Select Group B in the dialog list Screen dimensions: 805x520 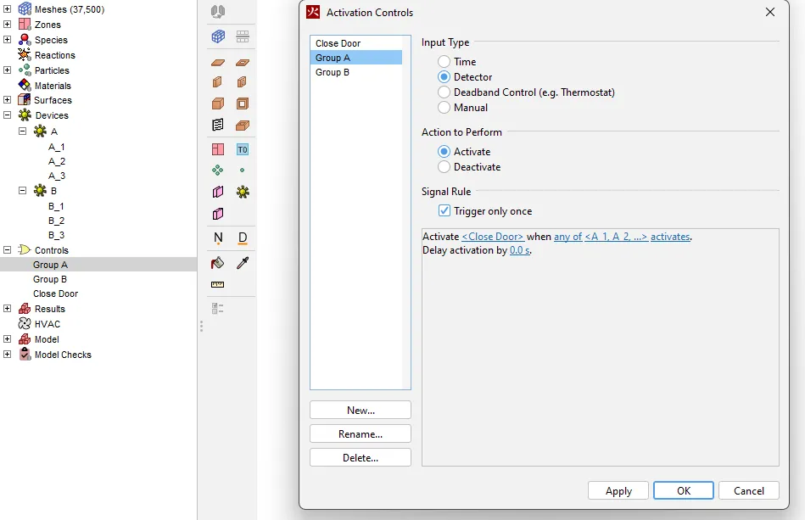coord(356,72)
